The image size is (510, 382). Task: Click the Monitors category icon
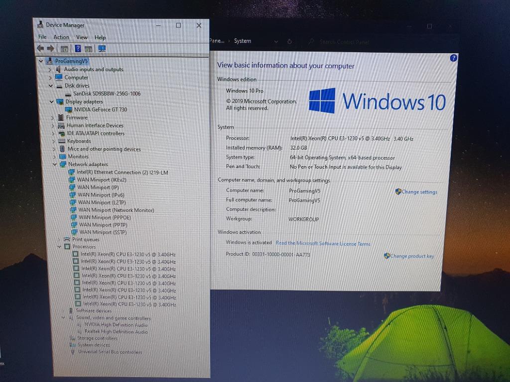click(62, 157)
